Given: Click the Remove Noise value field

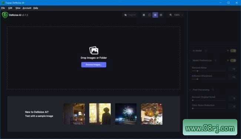Looking at the screenshot, I should 232,69.
